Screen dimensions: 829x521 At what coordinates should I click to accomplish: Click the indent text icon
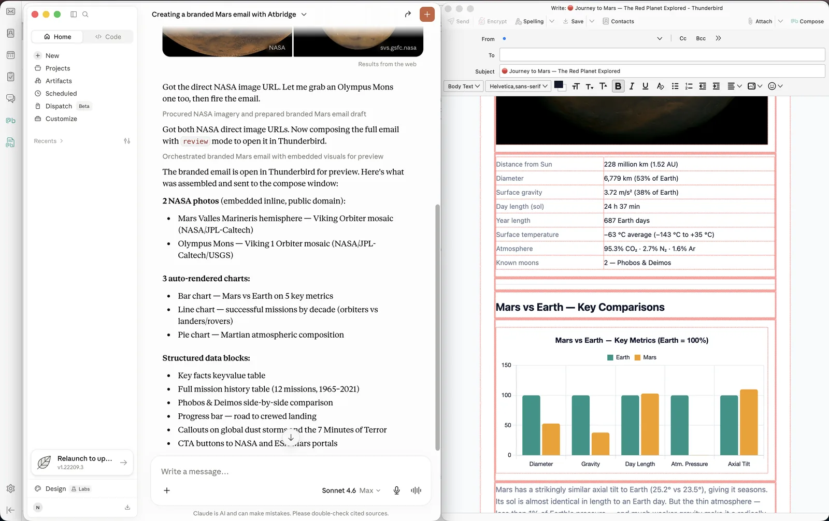pyautogui.click(x=716, y=86)
